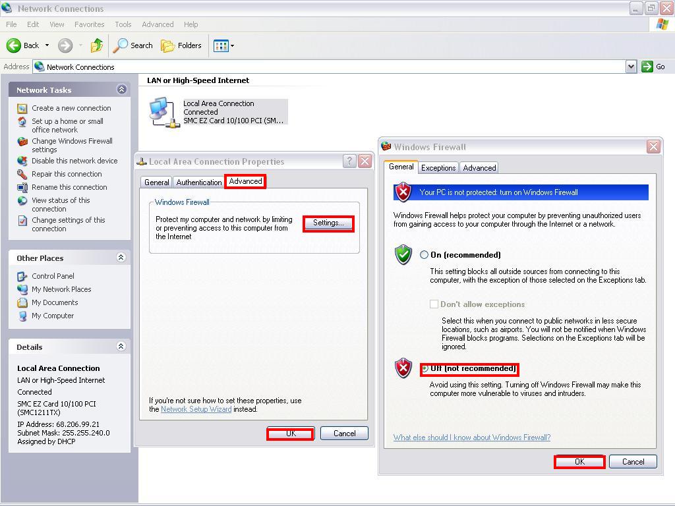Check the Don't allow exceptions checkbox
The height and width of the screenshot is (506, 675).
point(434,304)
